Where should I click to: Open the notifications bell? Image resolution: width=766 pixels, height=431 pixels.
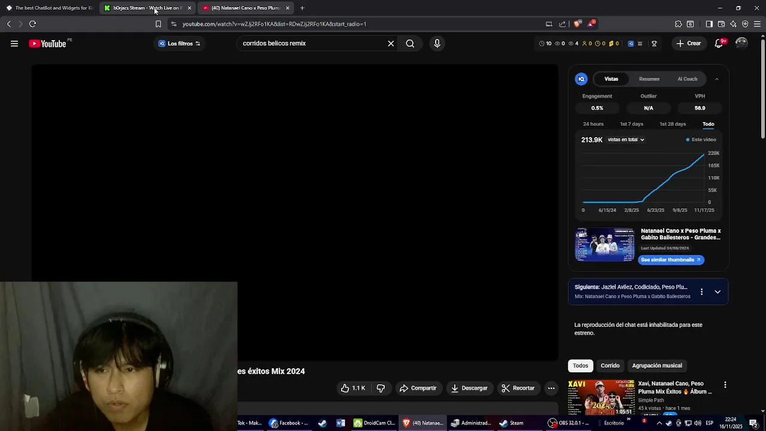pyautogui.click(x=719, y=44)
